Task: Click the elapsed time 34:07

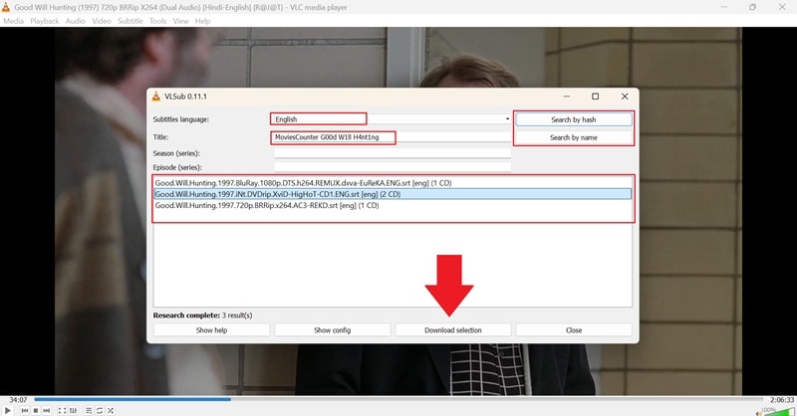Action: [x=18, y=400]
